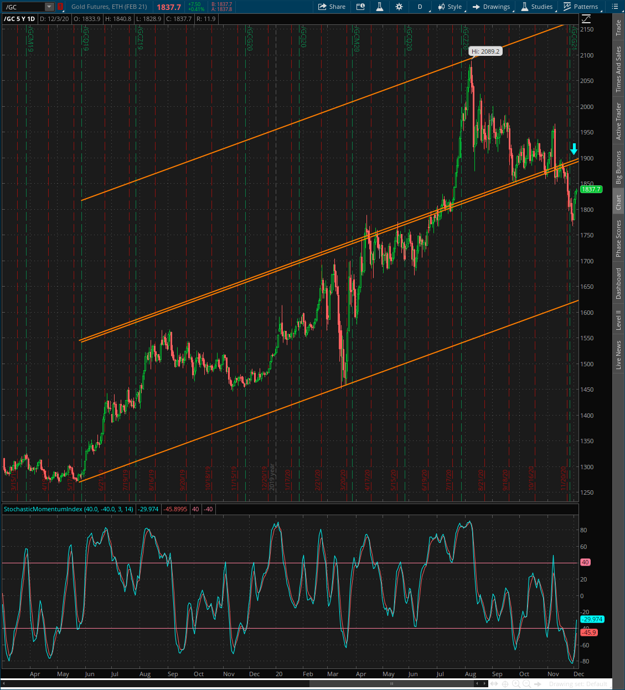Open the Big Buttons side tab
625x690 pixels.
point(619,167)
